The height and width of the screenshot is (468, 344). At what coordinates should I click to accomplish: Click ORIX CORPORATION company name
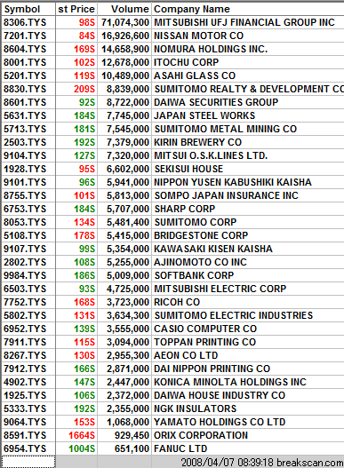201,435
